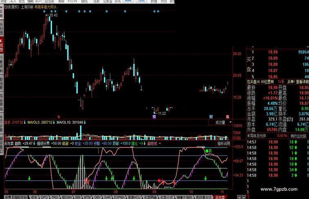Screen dimensions: 309x199
Task: Open 自选股 sidebar tab
Action: [x=1, y=83]
